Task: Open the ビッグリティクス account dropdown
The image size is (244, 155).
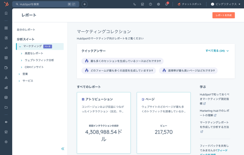Action: pyautogui.click(x=226, y=4)
